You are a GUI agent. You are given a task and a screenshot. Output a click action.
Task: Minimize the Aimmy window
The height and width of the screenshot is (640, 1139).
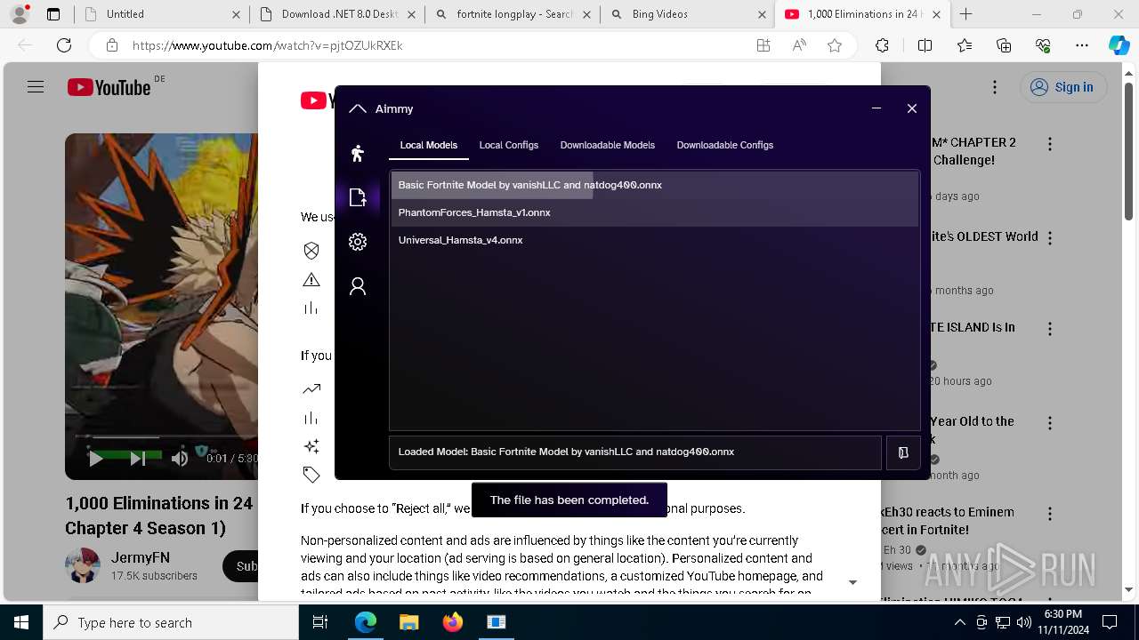pos(876,108)
